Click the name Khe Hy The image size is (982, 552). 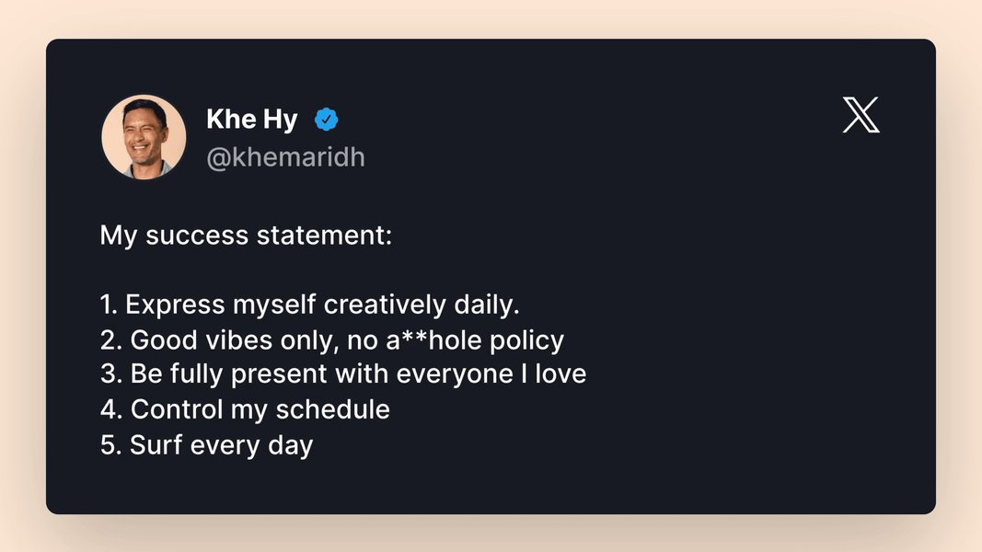pos(252,119)
